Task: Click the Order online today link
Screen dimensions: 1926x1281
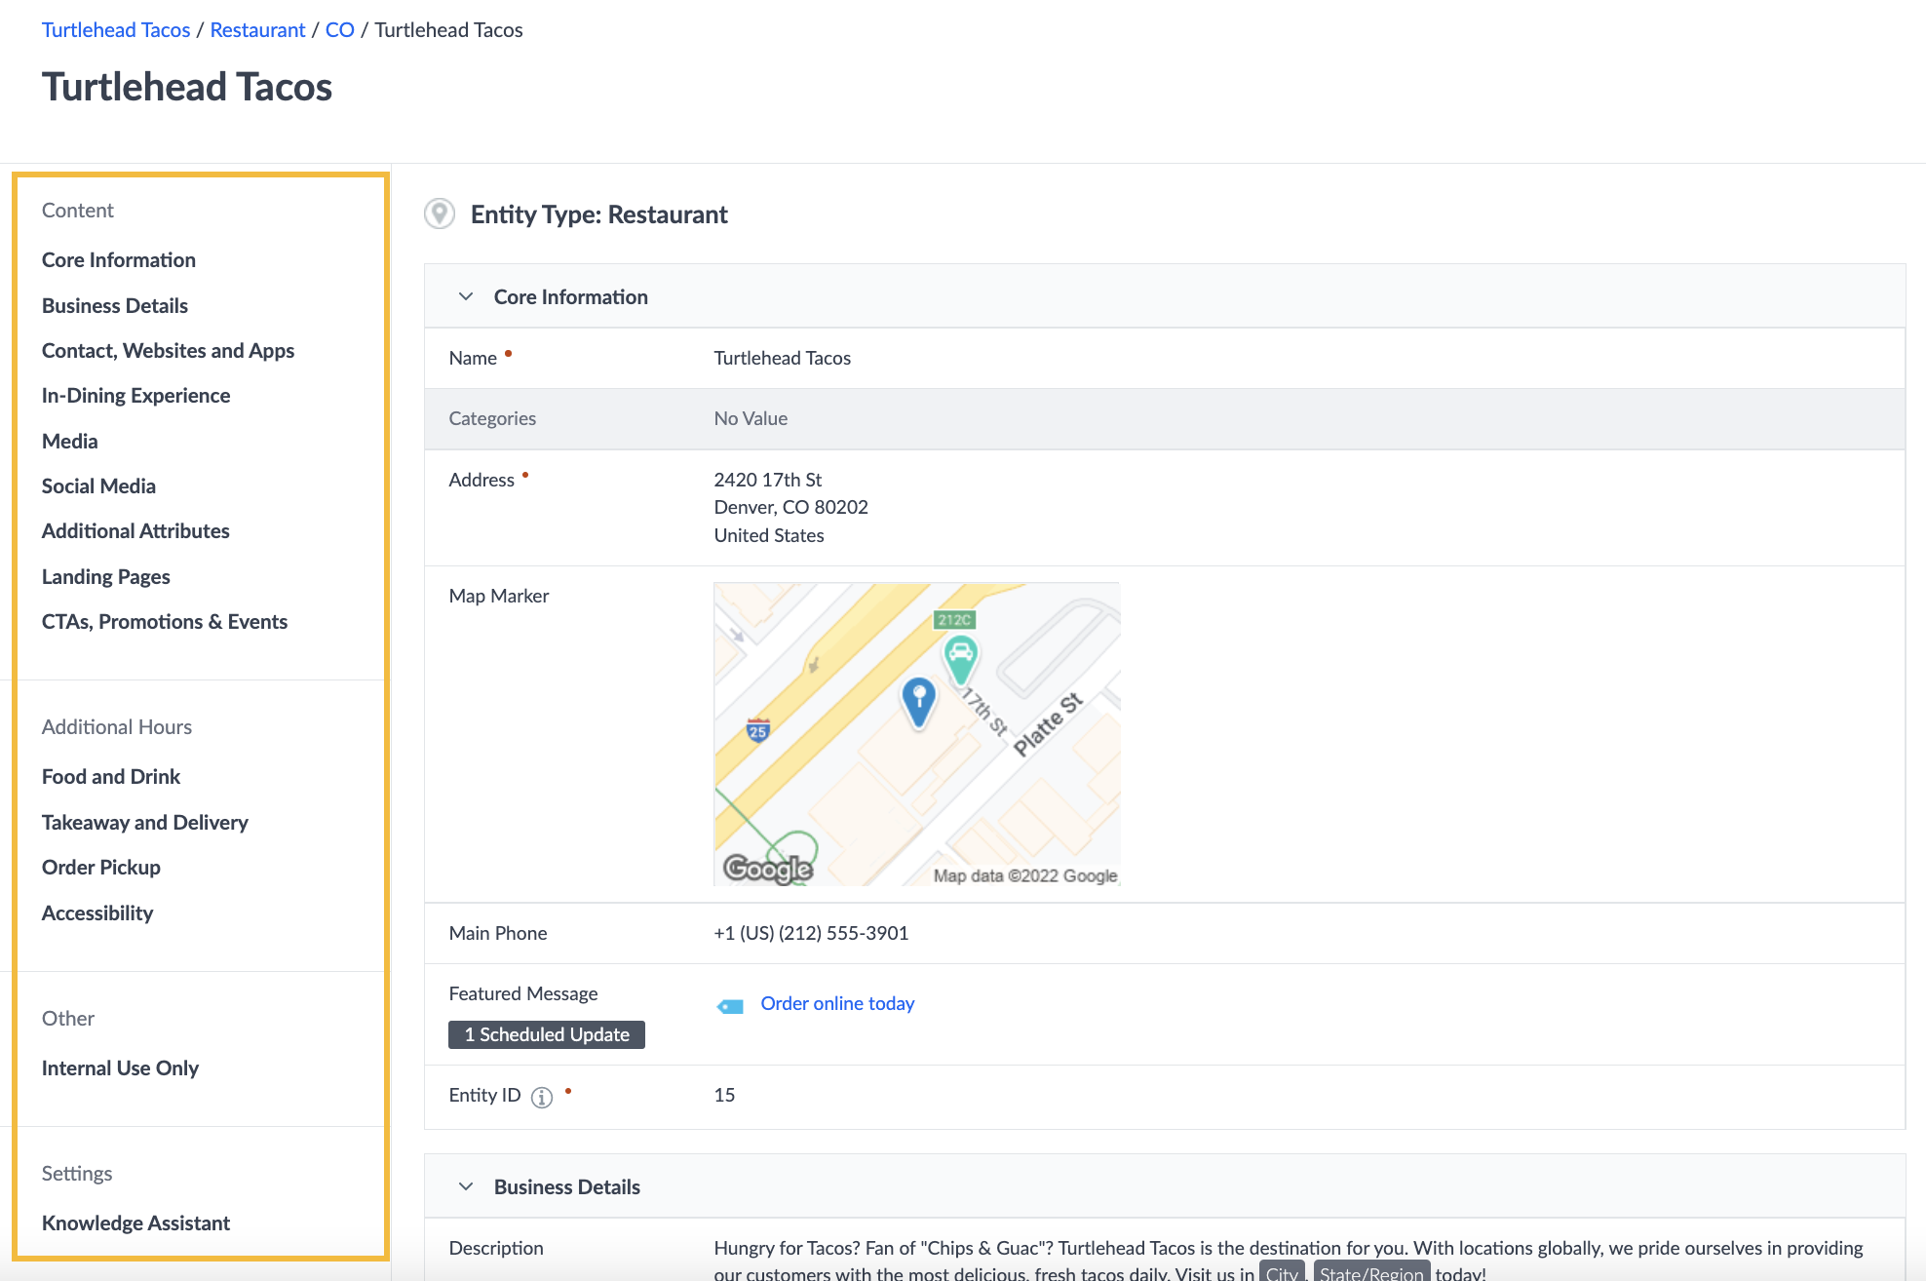Action: point(837,1001)
